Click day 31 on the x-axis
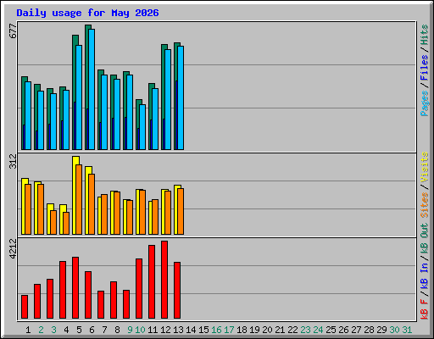The image size is (434, 339). coord(407,330)
